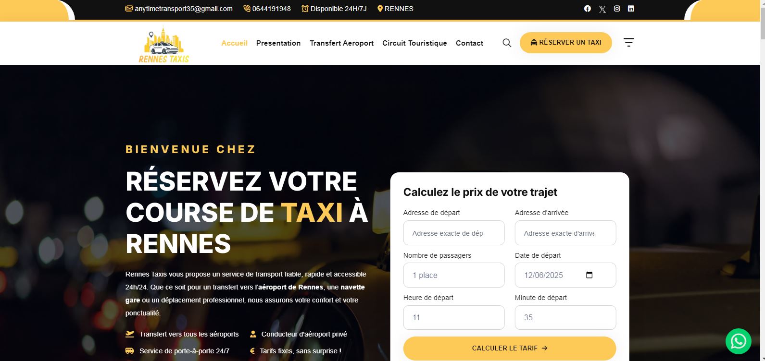The width and height of the screenshot is (765, 361).
Task: Click the CALCULER LE TARIF button
Action: 510,348
